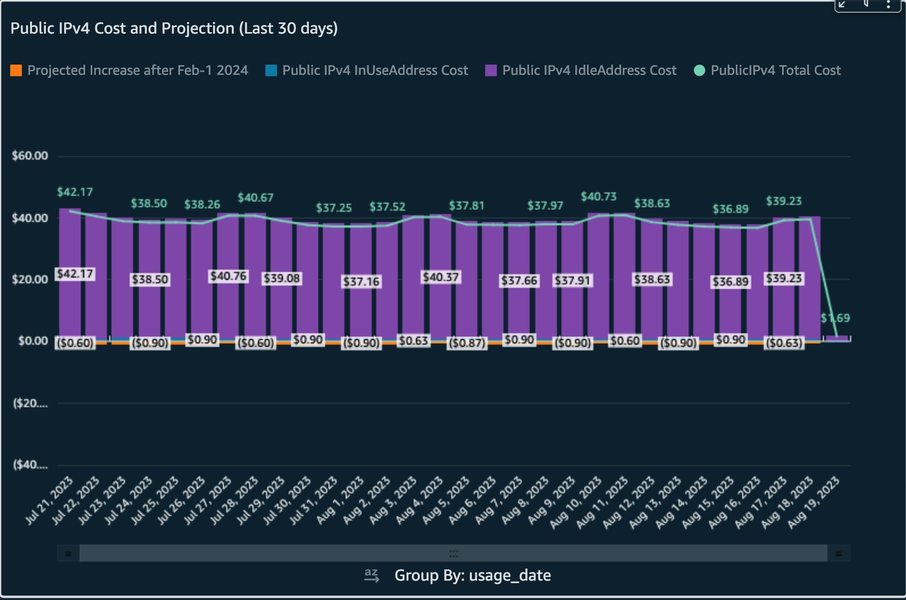Click the $40.37 data label on the bar
Screen dimensions: 906x600
click(440, 277)
